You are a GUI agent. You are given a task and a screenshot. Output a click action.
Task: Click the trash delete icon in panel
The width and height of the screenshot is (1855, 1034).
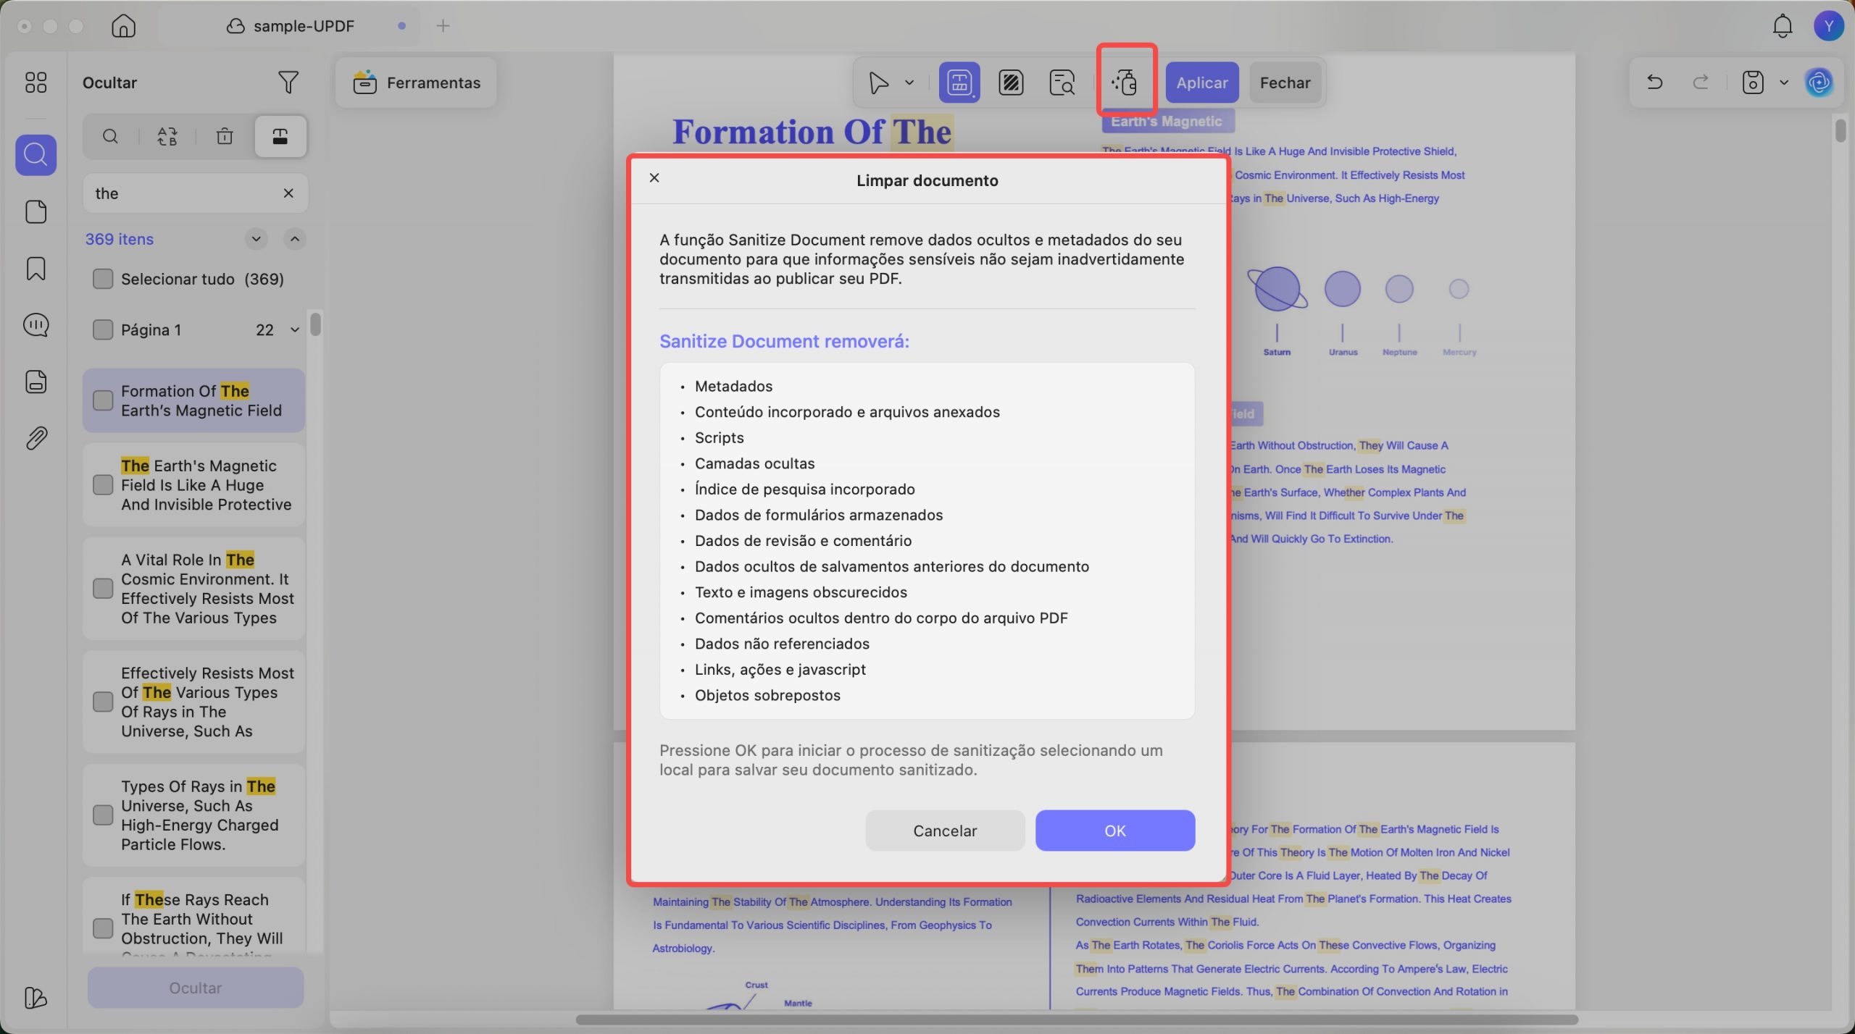(225, 136)
